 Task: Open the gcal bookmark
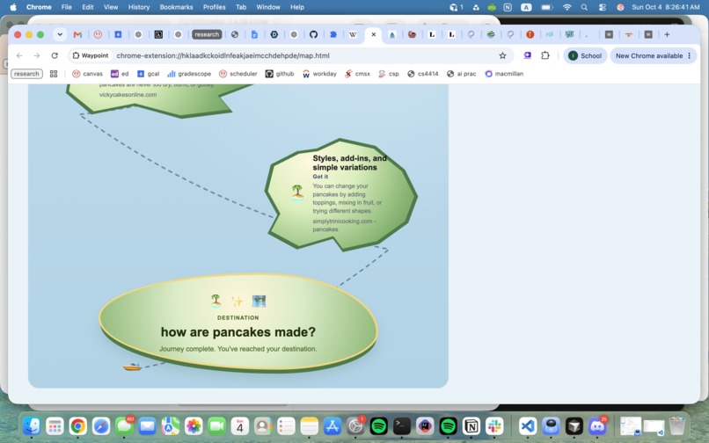(148, 74)
